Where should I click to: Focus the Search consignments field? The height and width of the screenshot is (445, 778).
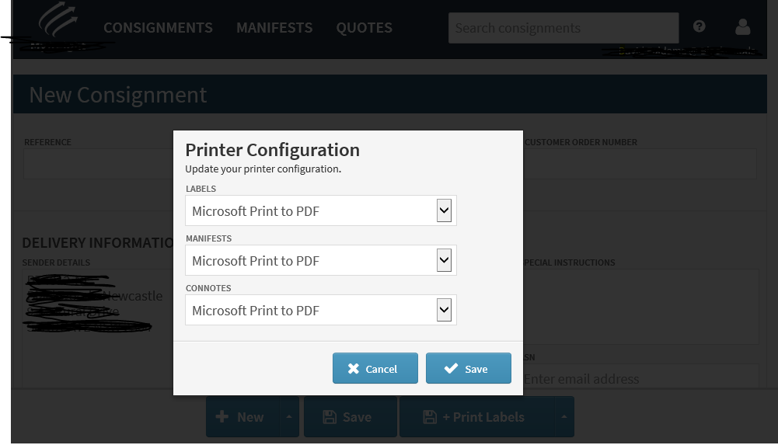tap(563, 28)
